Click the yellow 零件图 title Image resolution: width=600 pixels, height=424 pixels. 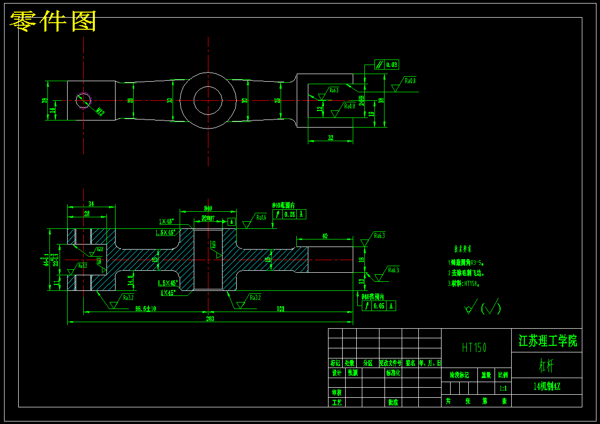tap(53, 21)
